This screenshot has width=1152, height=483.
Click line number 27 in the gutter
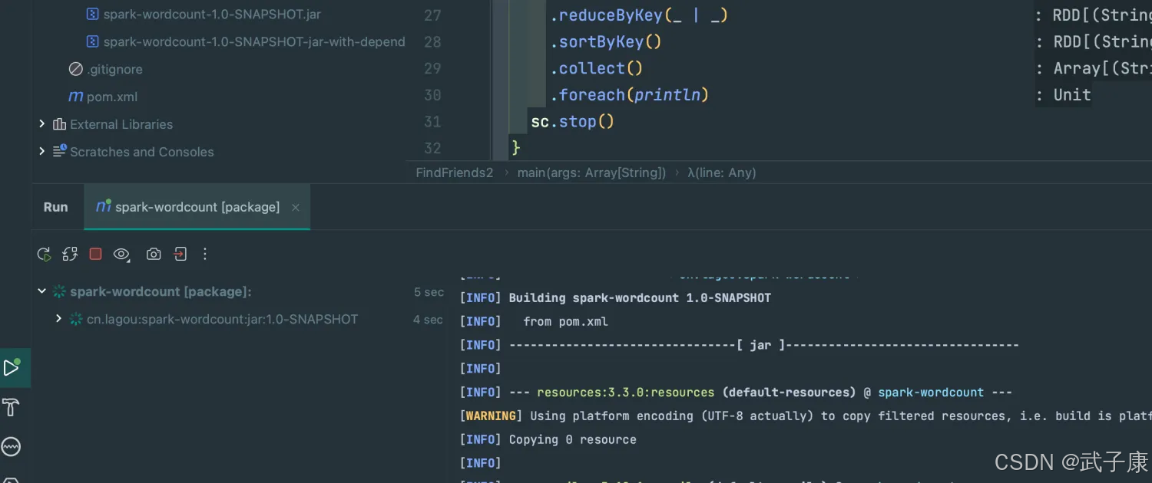432,15
